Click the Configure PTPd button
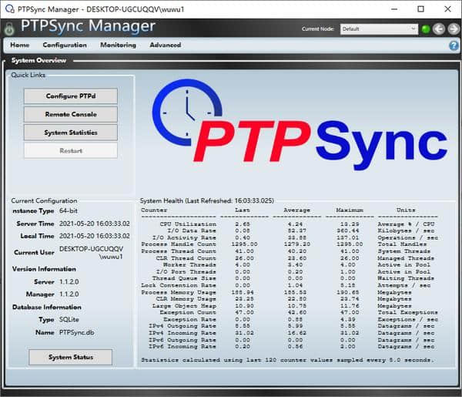The height and width of the screenshot is (397, 462). click(x=71, y=96)
